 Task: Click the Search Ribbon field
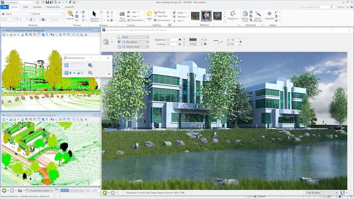tap(318, 7)
